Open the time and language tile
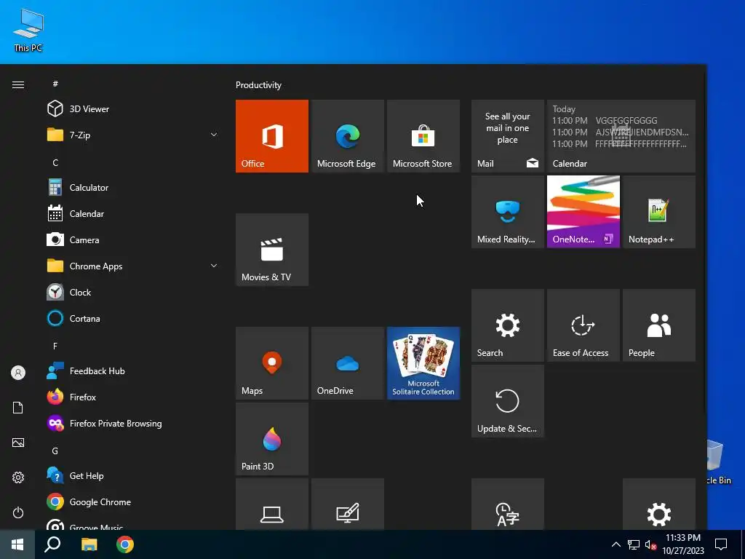Screen dimensions: 745x559 [x=507, y=504]
